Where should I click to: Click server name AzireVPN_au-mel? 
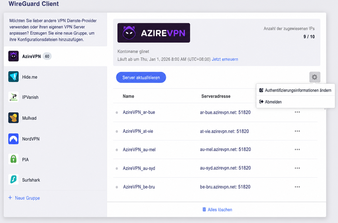click(x=139, y=149)
